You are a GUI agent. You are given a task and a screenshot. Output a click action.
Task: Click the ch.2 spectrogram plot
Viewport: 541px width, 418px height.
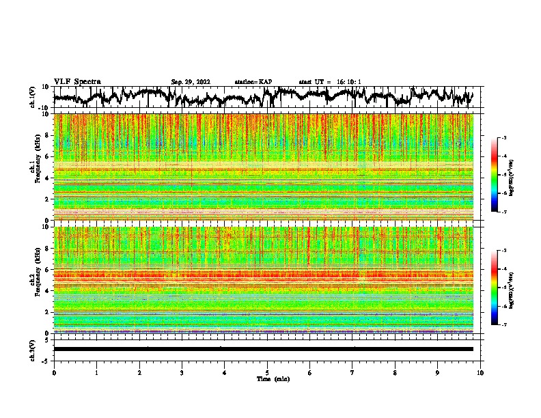coord(263,280)
